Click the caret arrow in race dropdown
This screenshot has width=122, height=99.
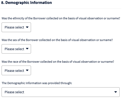(27, 70)
